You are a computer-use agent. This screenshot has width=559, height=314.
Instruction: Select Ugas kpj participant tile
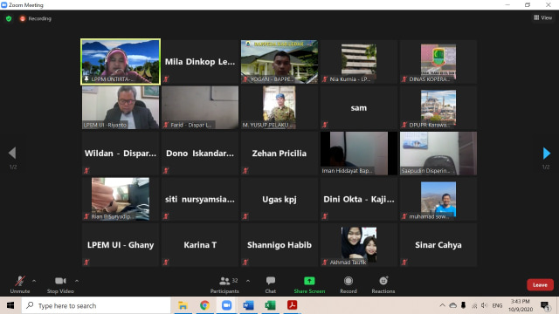click(279, 200)
